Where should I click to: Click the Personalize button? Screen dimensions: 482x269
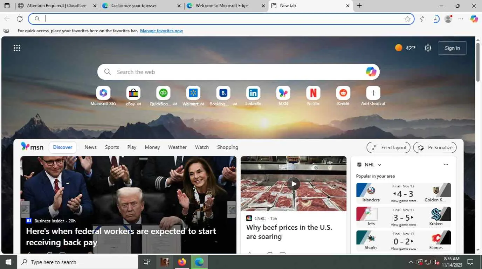pos(435,147)
